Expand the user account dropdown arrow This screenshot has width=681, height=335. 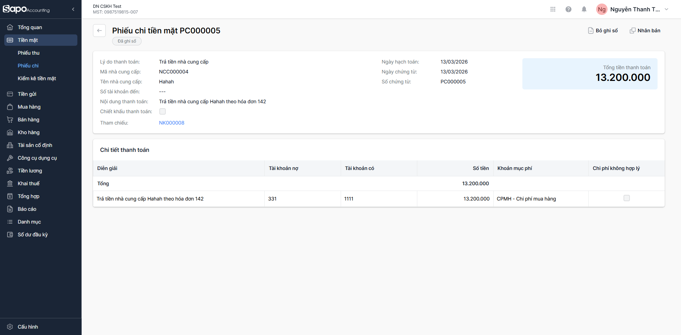pos(666,9)
